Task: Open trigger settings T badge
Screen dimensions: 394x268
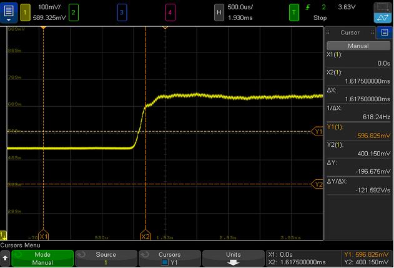Action: [x=293, y=12]
